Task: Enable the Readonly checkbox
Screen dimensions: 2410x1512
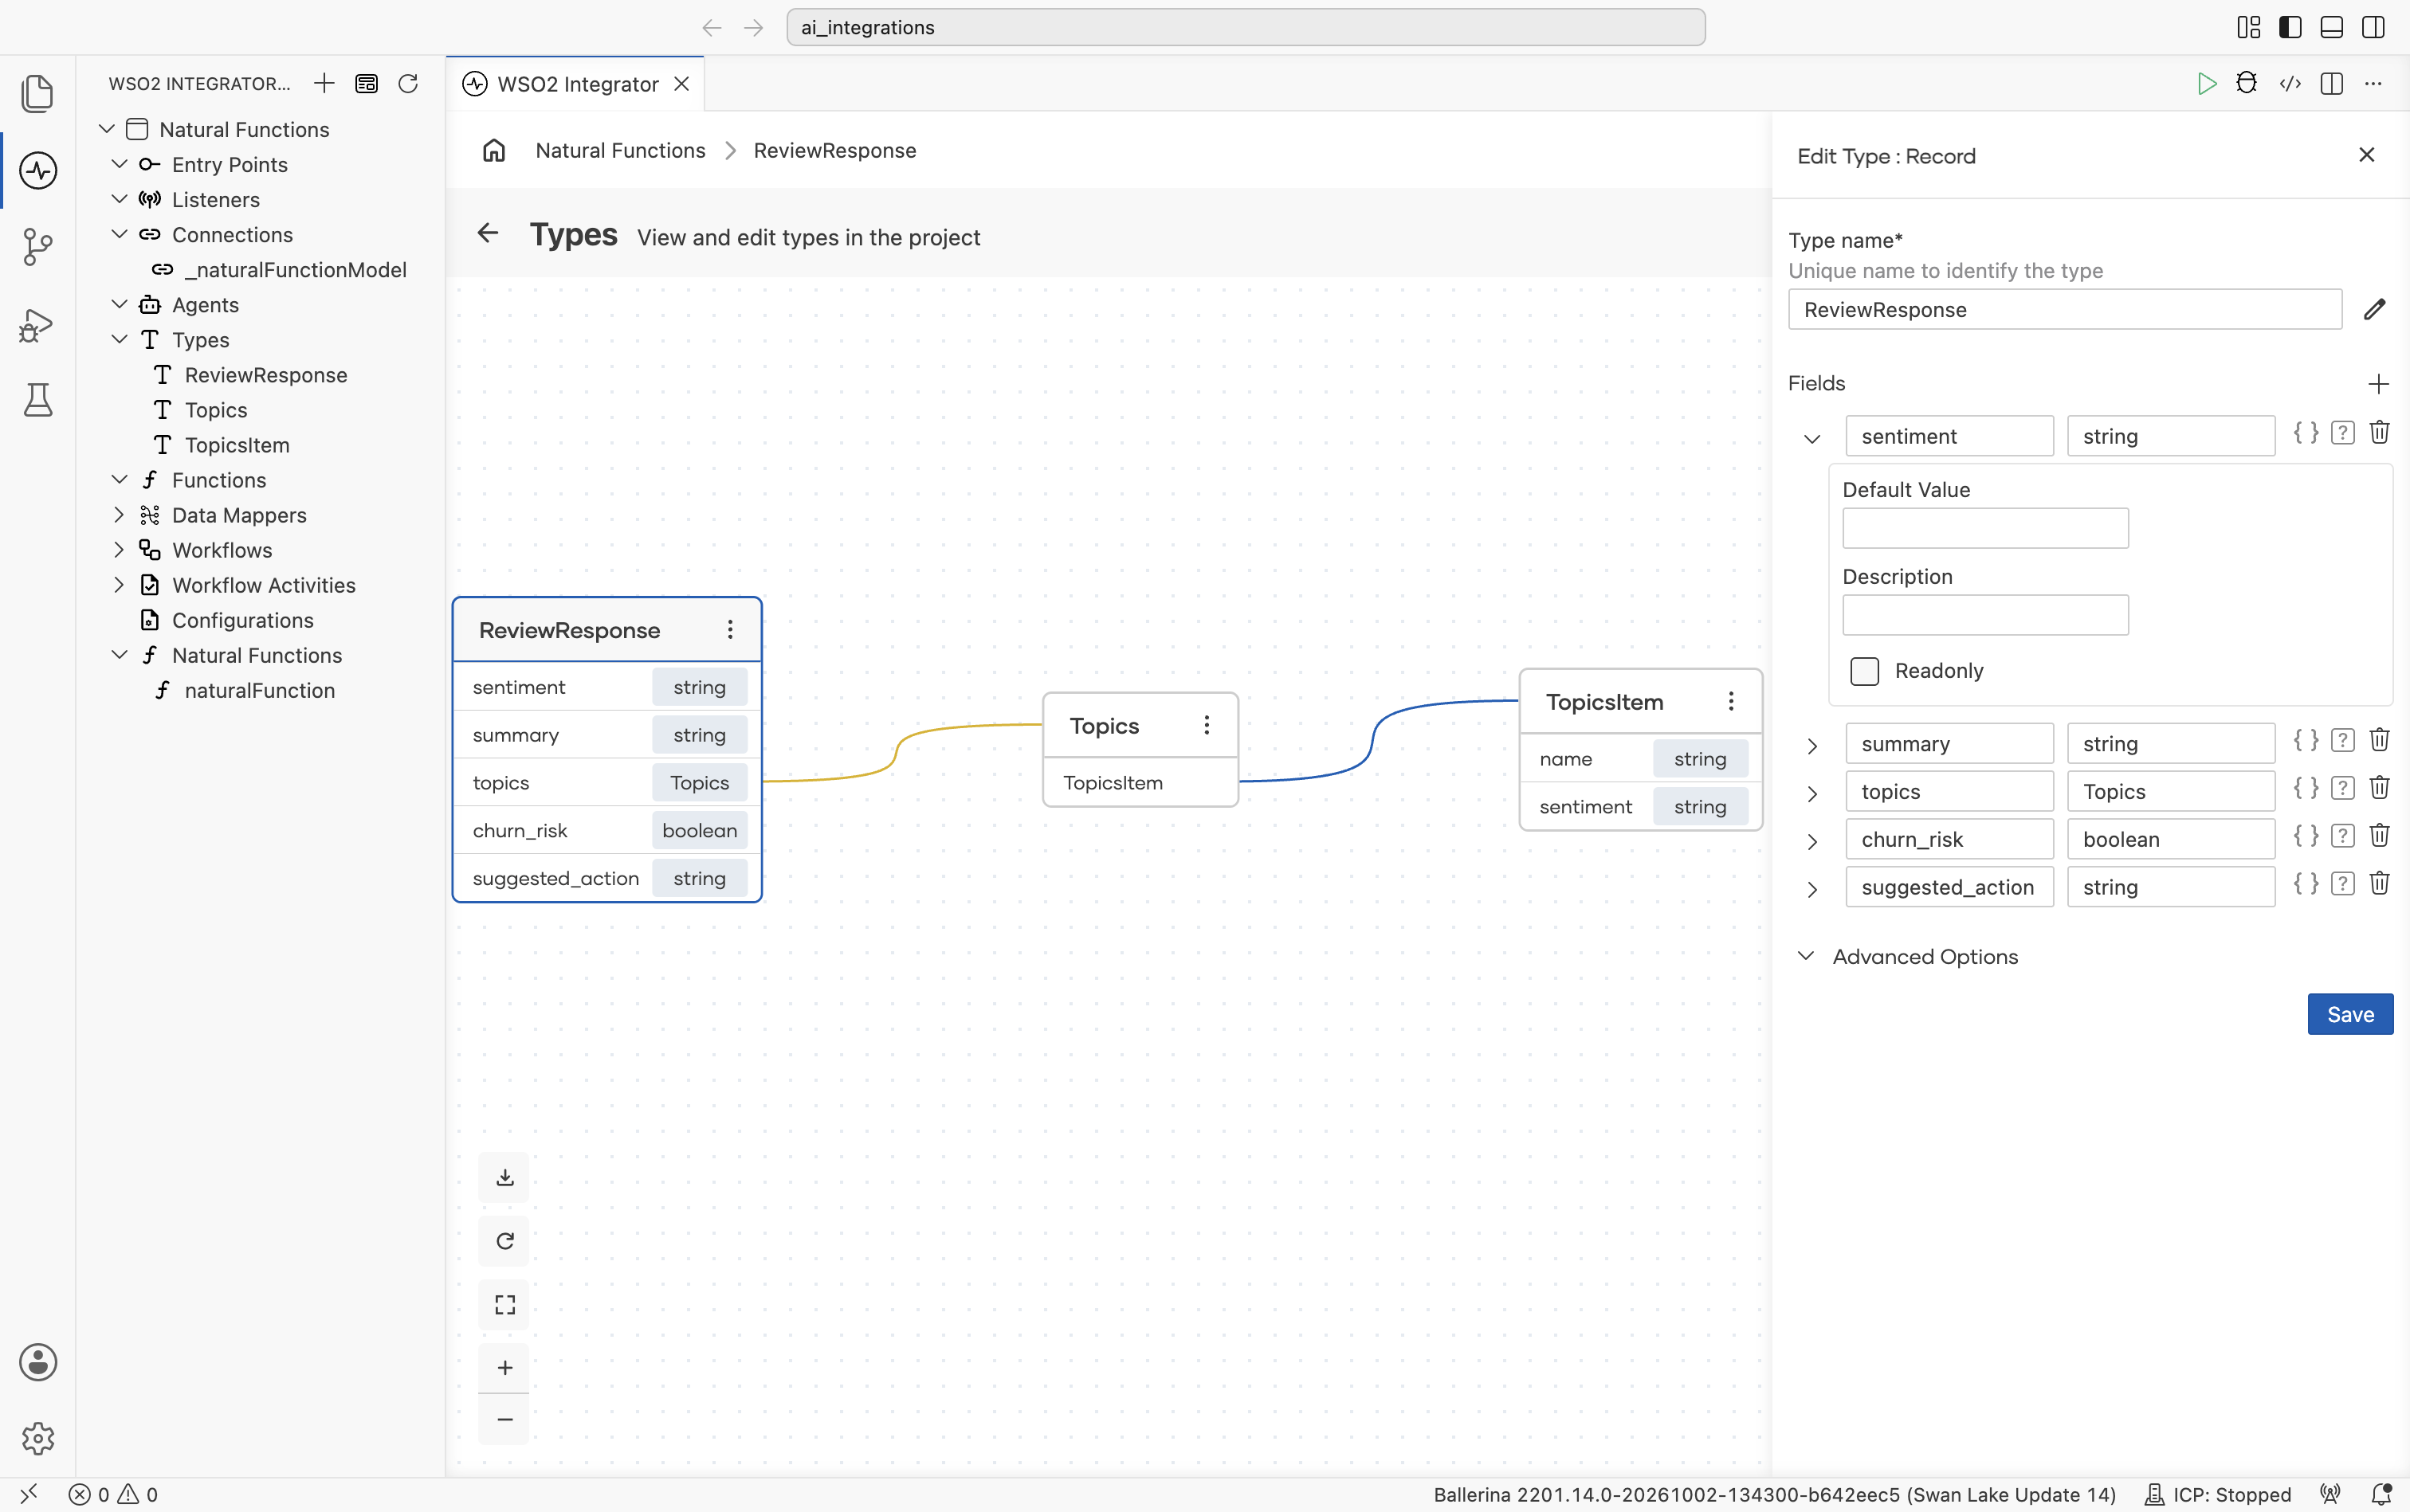Action: click(x=1865, y=671)
